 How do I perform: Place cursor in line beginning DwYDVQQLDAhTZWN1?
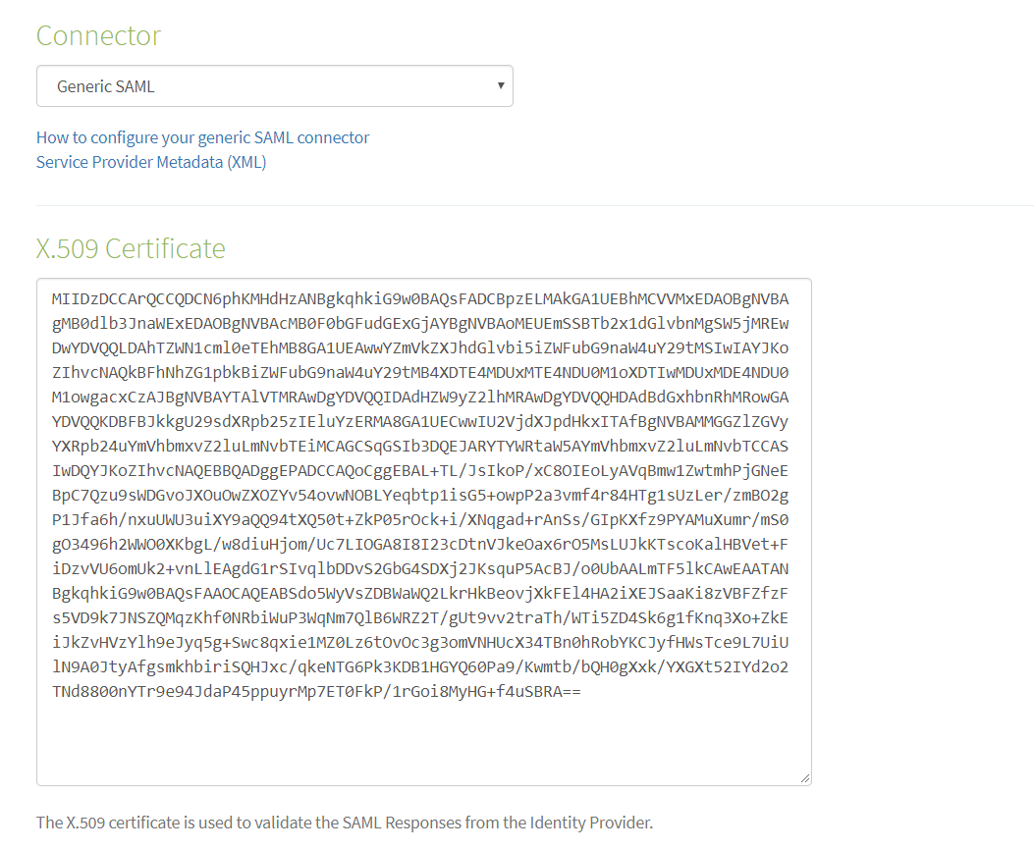click(x=420, y=347)
